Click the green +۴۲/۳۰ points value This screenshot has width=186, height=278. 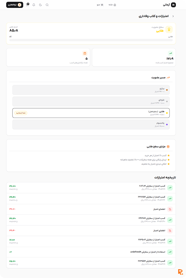pyautogui.click(x=12, y=219)
